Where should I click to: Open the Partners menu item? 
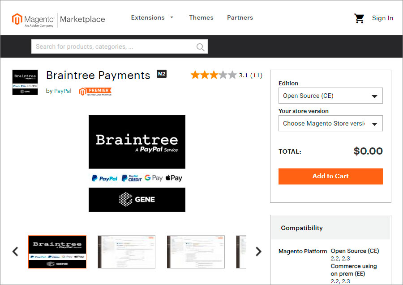click(240, 17)
